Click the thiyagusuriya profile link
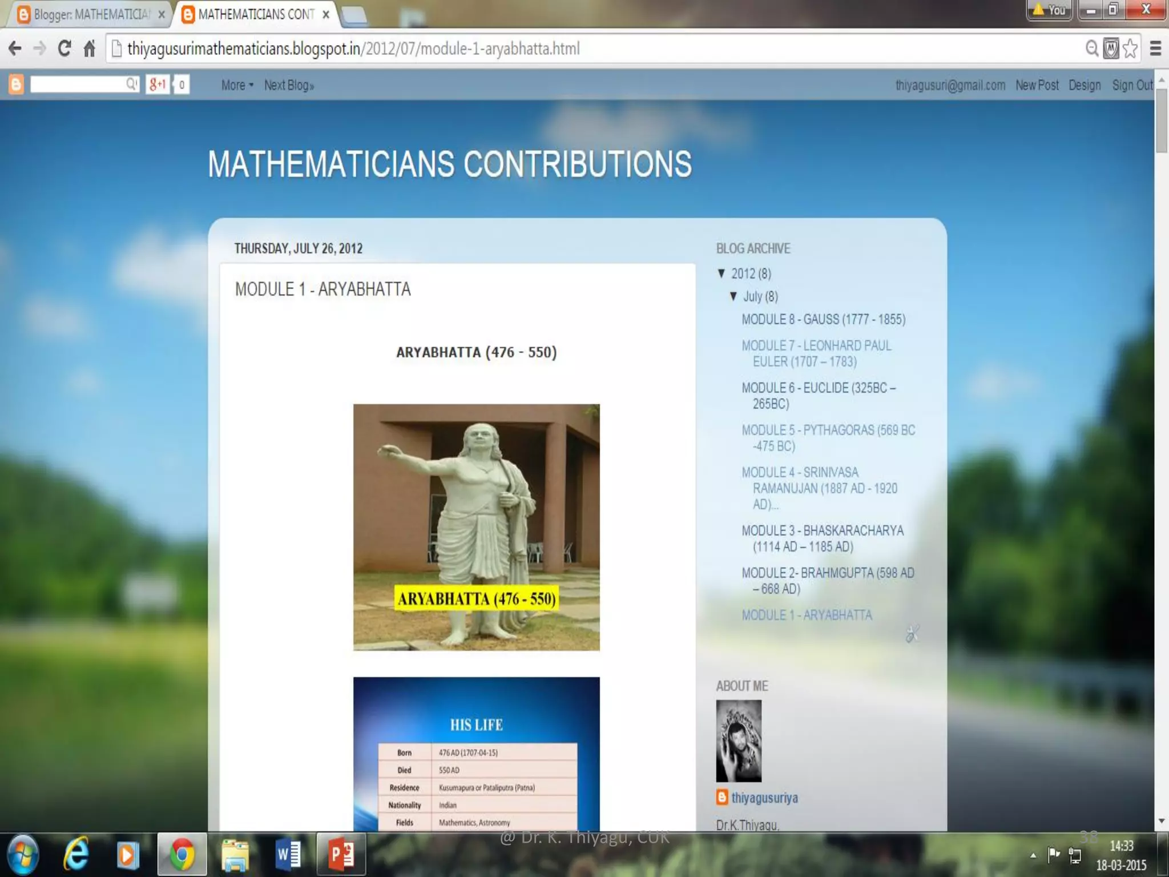The width and height of the screenshot is (1169, 877). [x=765, y=798]
